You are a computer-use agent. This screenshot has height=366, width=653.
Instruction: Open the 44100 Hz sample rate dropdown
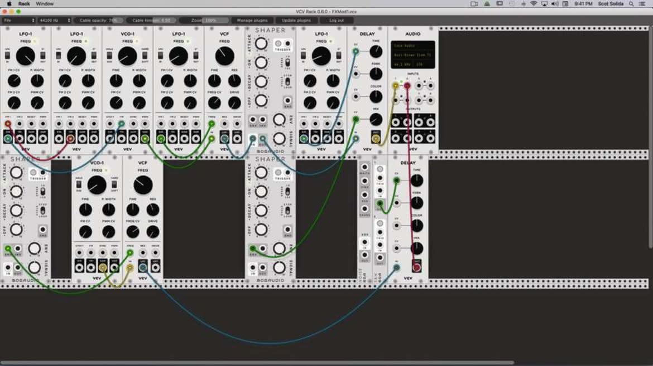[55, 21]
